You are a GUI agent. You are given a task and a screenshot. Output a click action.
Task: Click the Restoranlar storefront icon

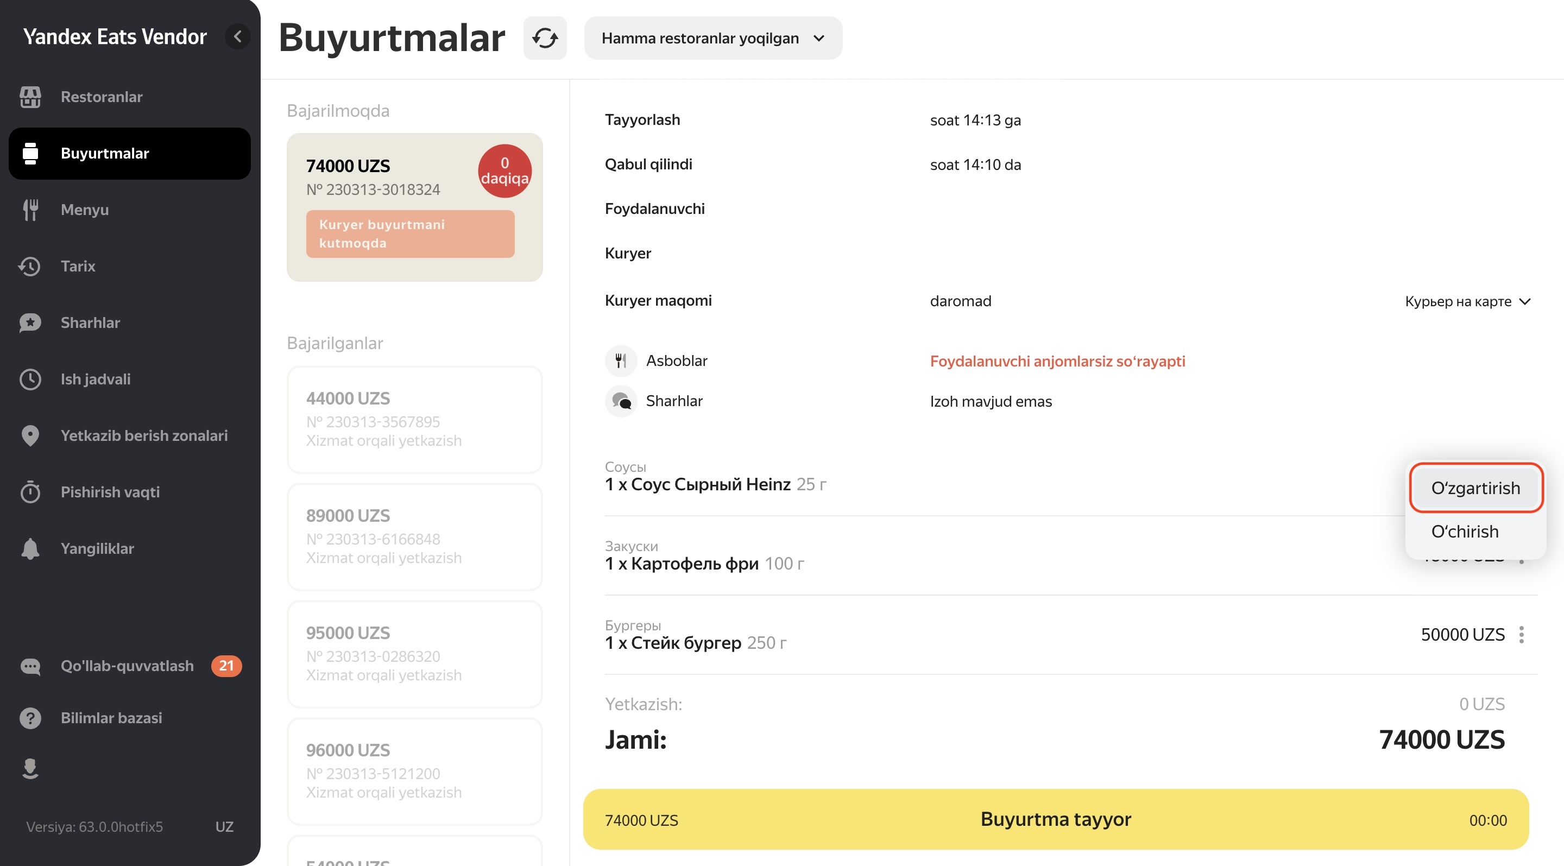30,97
